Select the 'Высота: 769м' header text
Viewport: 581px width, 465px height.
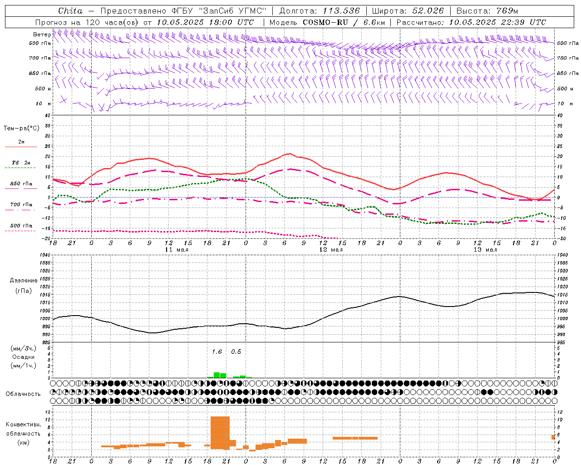(487, 11)
